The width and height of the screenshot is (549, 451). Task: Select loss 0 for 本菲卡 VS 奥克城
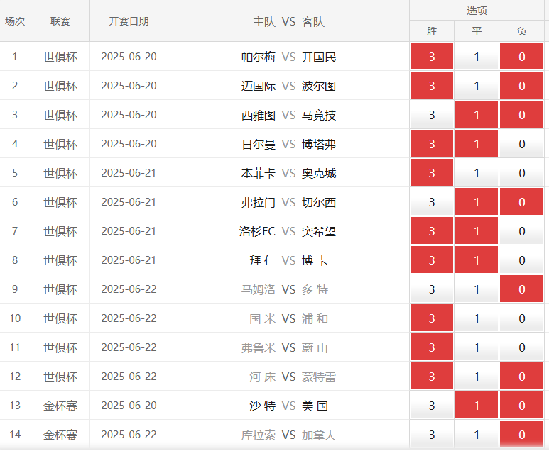(522, 172)
